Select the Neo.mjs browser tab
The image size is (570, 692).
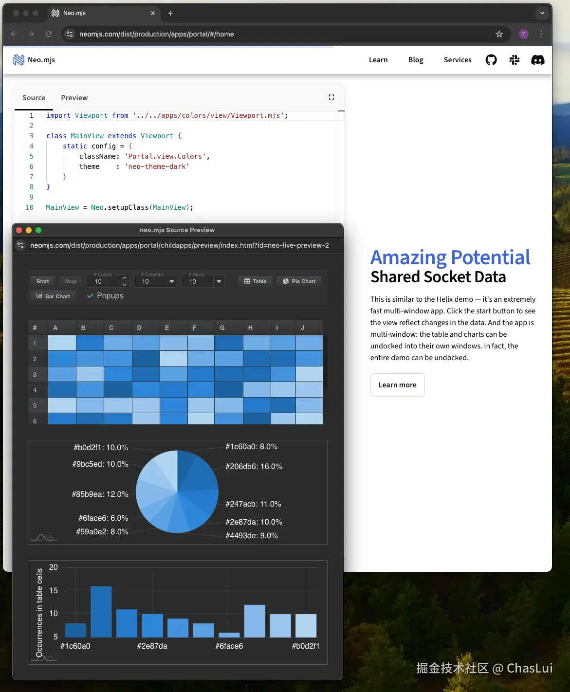click(103, 13)
